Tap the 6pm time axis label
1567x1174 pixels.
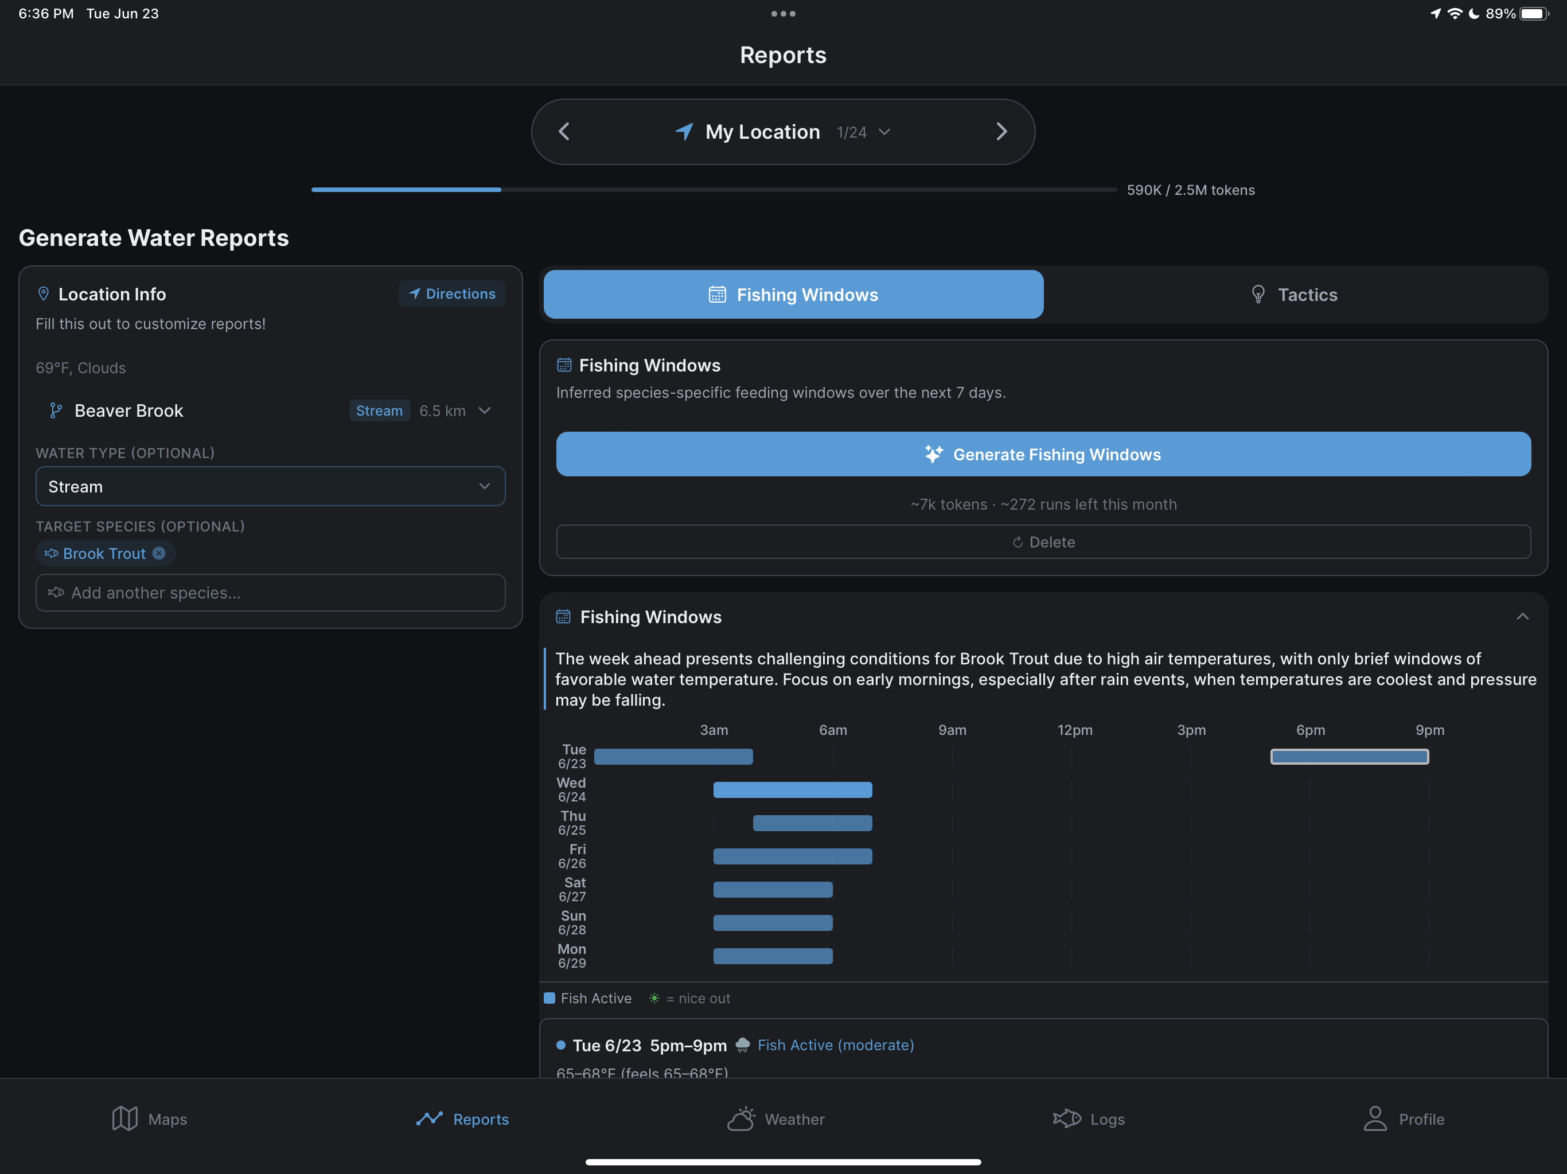(1310, 730)
